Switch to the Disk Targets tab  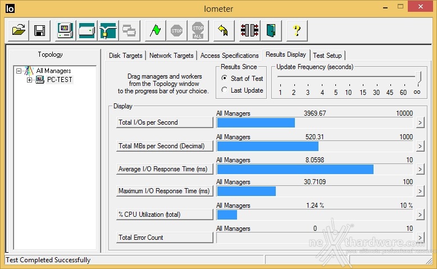coord(126,56)
